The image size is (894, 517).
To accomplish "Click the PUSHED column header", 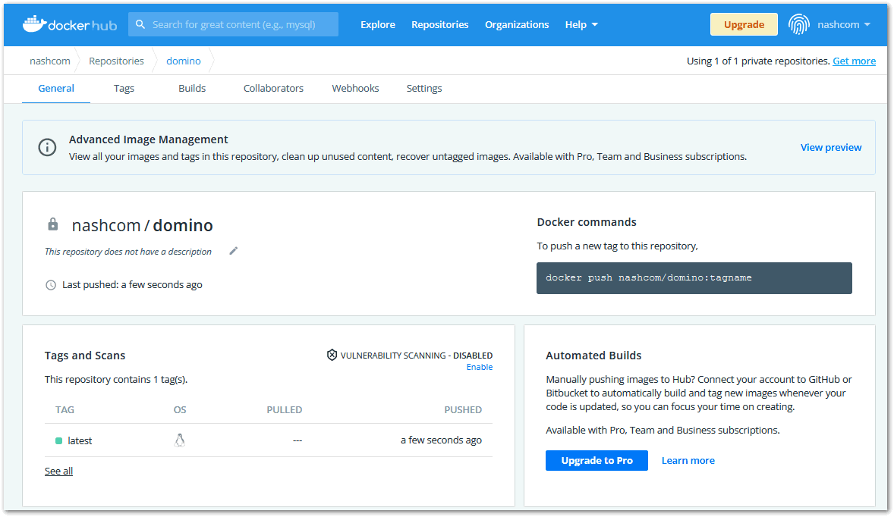I will 463,410.
